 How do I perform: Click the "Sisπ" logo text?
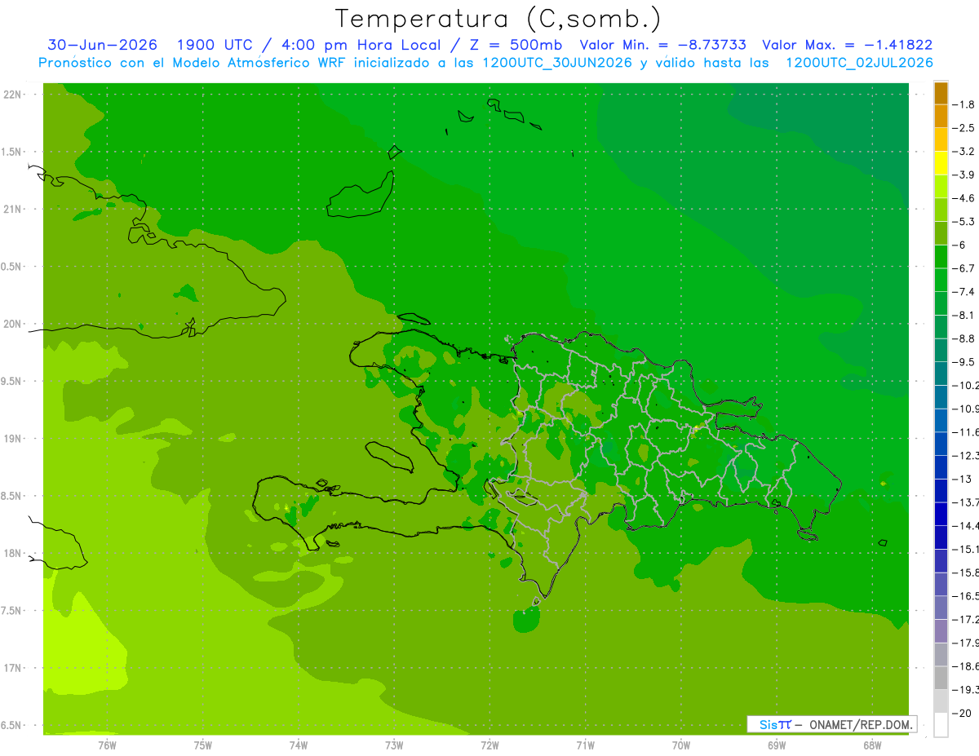tap(775, 724)
